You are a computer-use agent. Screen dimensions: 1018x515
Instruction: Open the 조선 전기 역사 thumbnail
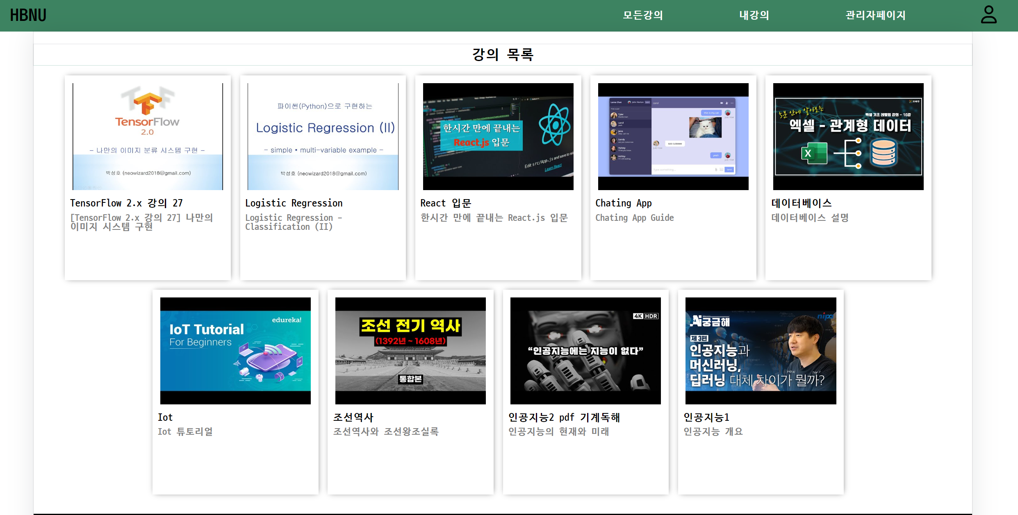pos(410,351)
